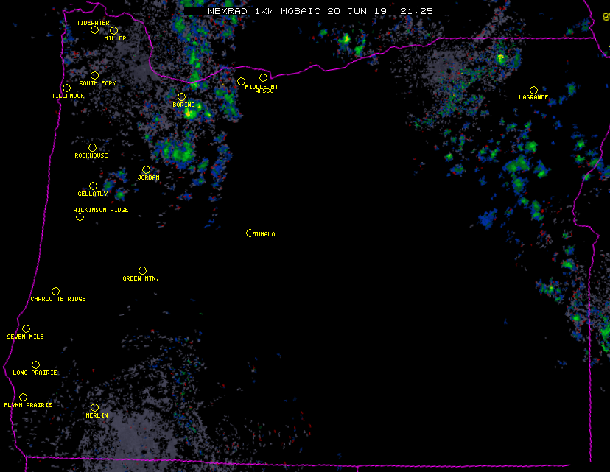Viewport: 610px width, 472px height.
Task: Click the Merlin station circle marker
Action: (94, 407)
